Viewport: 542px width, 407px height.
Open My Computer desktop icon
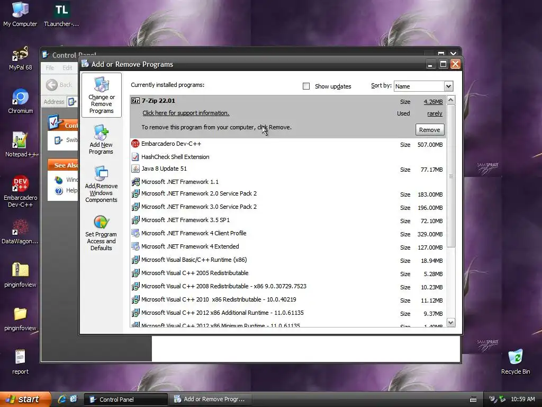[20, 14]
